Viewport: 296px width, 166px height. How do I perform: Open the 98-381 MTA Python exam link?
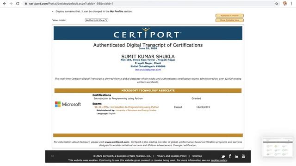pyautogui.click(x=127, y=107)
